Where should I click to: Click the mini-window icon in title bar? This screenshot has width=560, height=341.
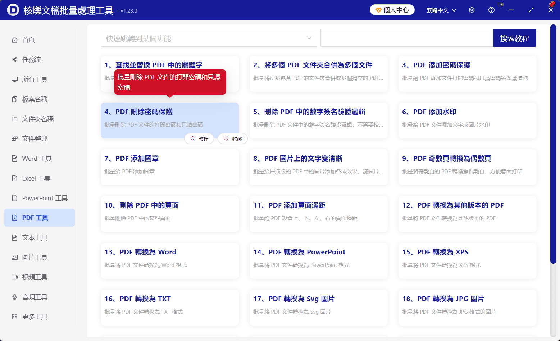(x=500, y=4)
